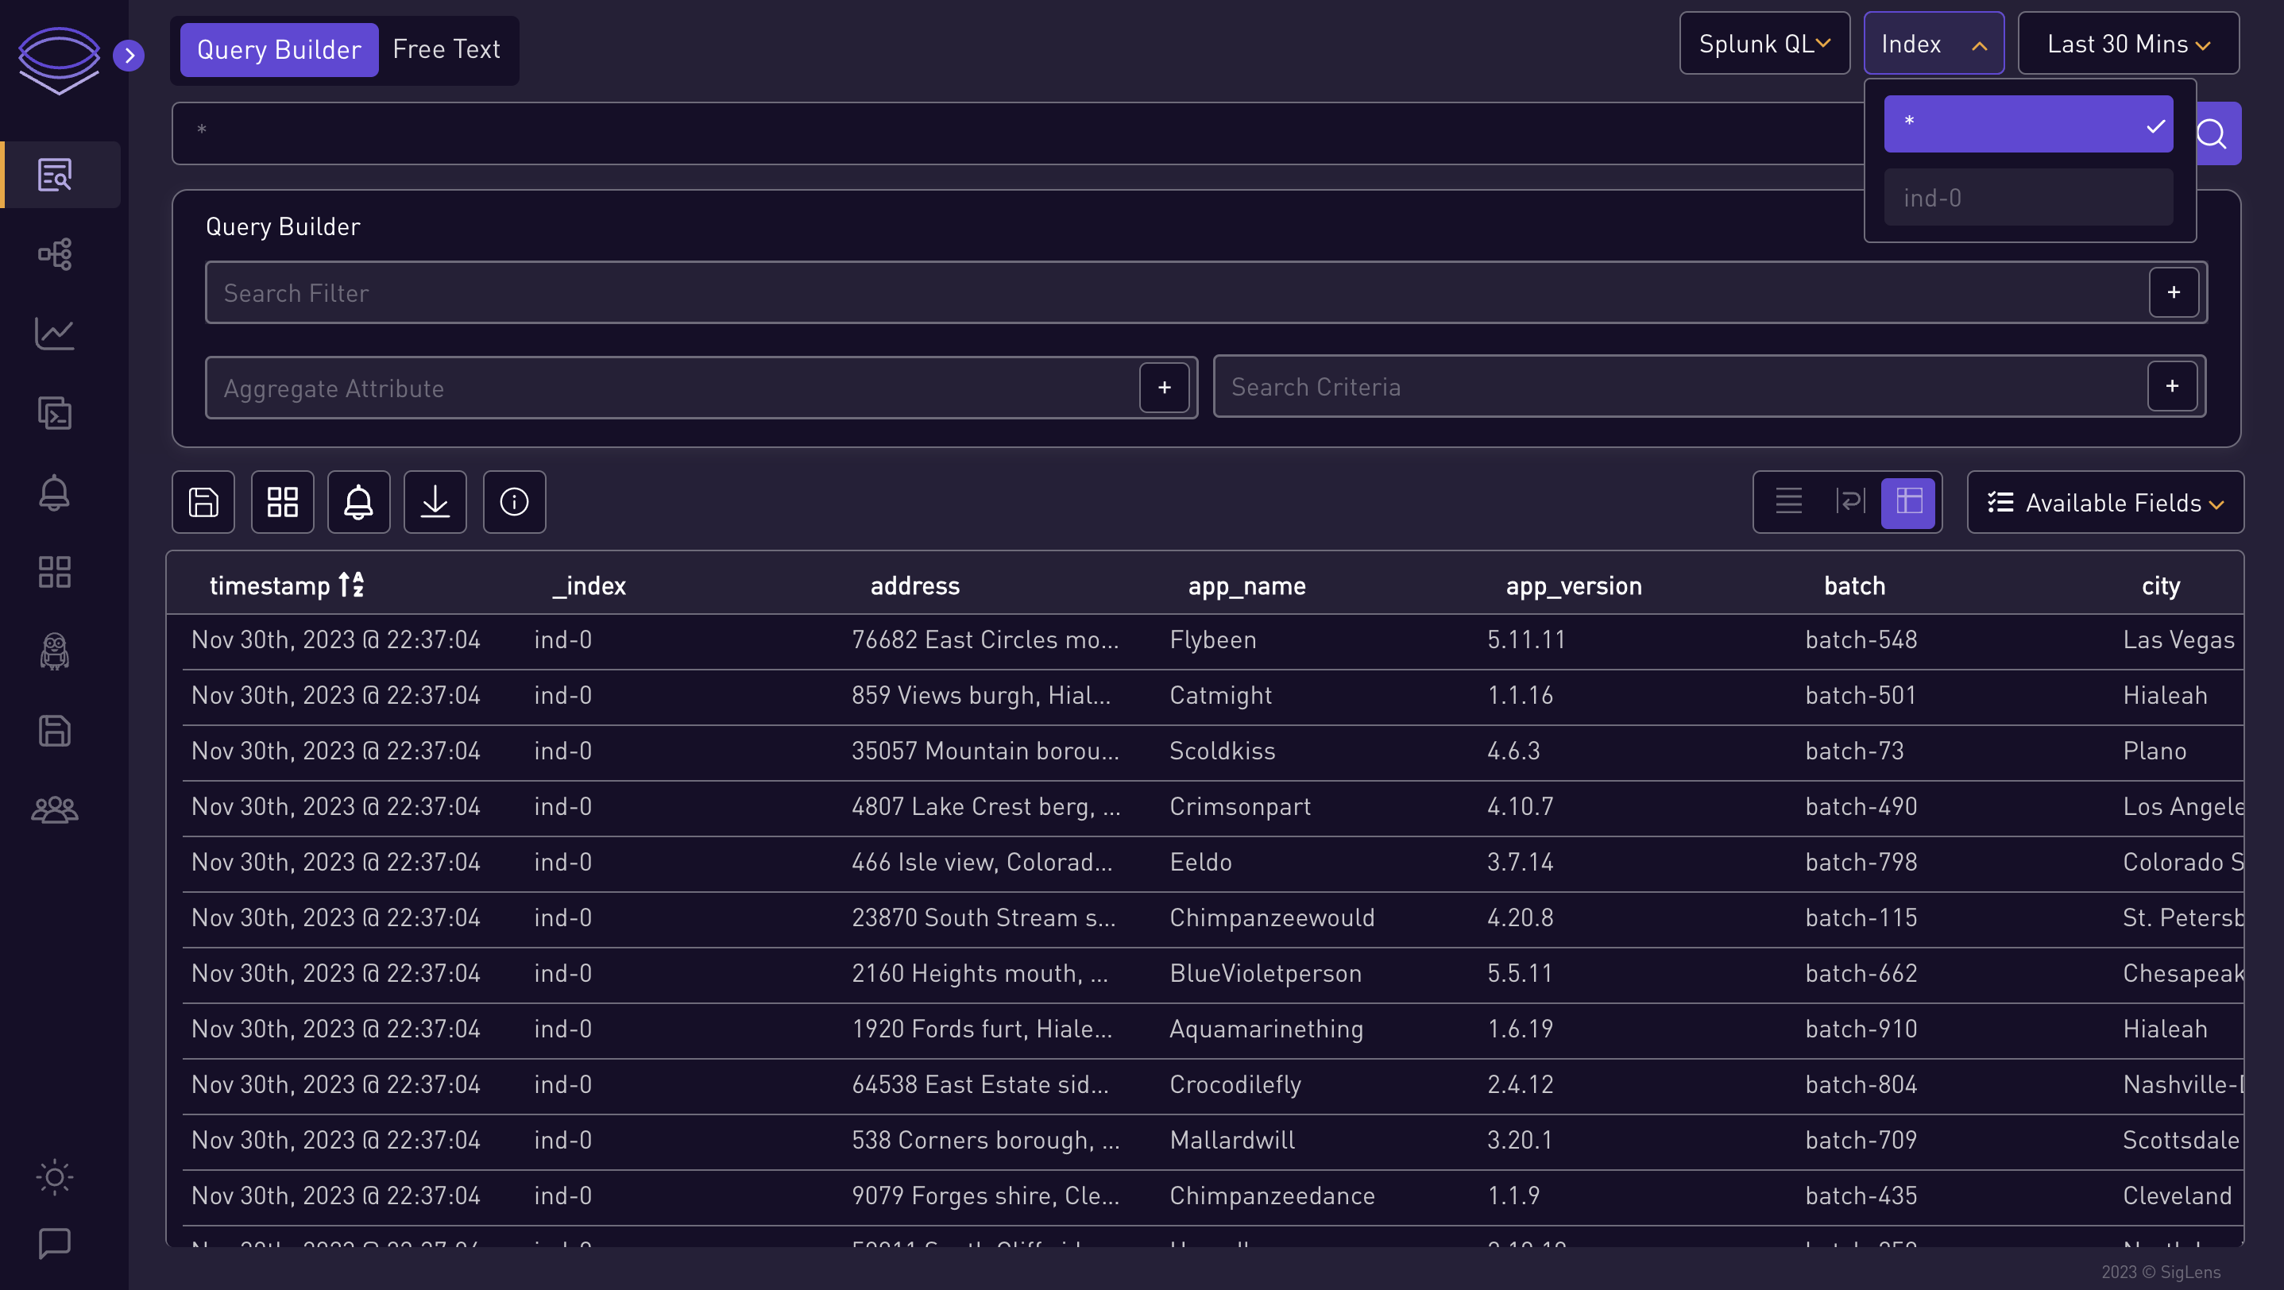2284x1290 pixels.
Task: Select version 5.11.11 cell
Action: point(1526,639)
